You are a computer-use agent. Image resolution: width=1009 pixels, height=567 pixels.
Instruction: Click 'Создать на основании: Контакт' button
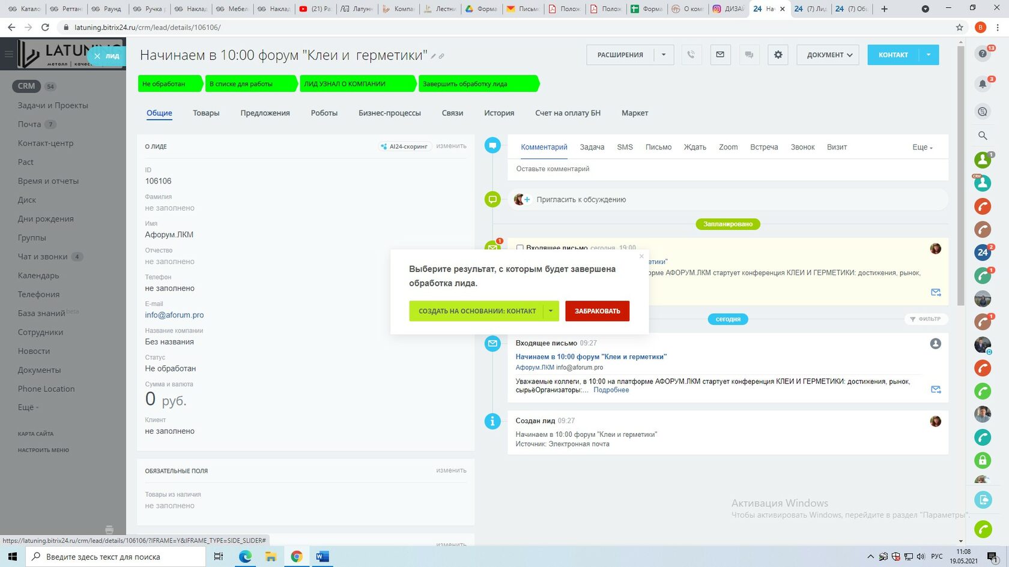click(477, 311)
